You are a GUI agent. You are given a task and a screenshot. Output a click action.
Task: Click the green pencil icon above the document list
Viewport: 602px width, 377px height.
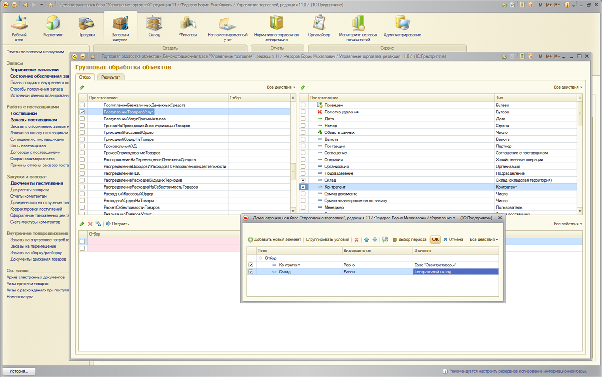click(x=82, y=87)
